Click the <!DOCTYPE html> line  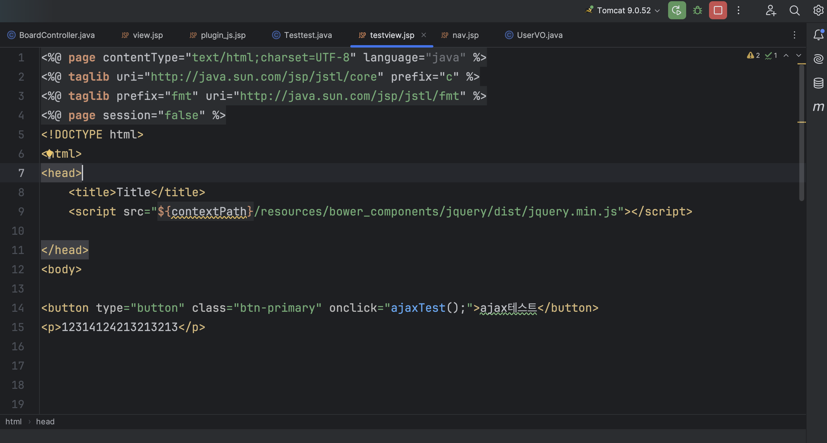point(92,135)
